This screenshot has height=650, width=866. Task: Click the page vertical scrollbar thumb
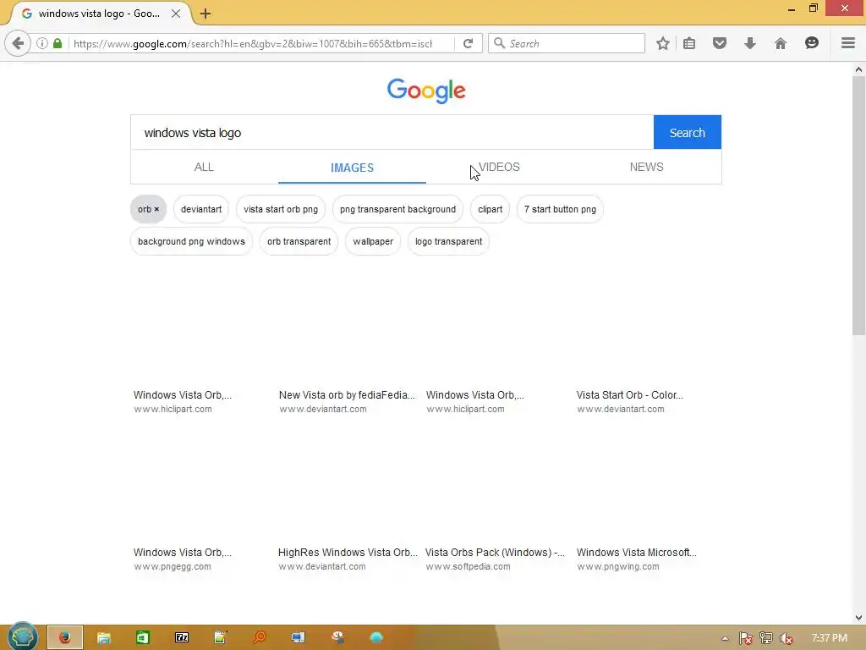click(858, 206)
